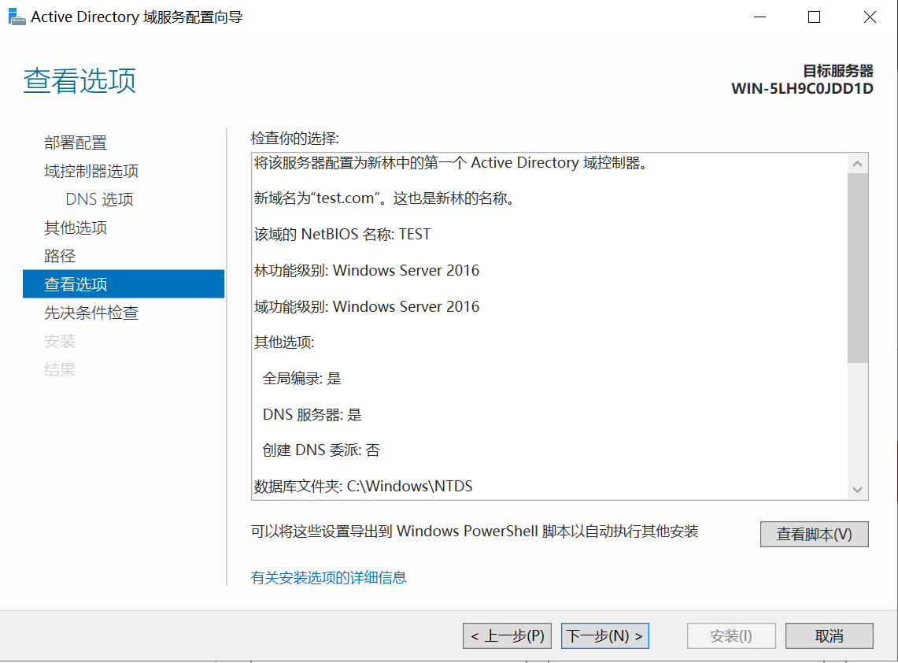Open the 路径 configuration page

(60, 256)
